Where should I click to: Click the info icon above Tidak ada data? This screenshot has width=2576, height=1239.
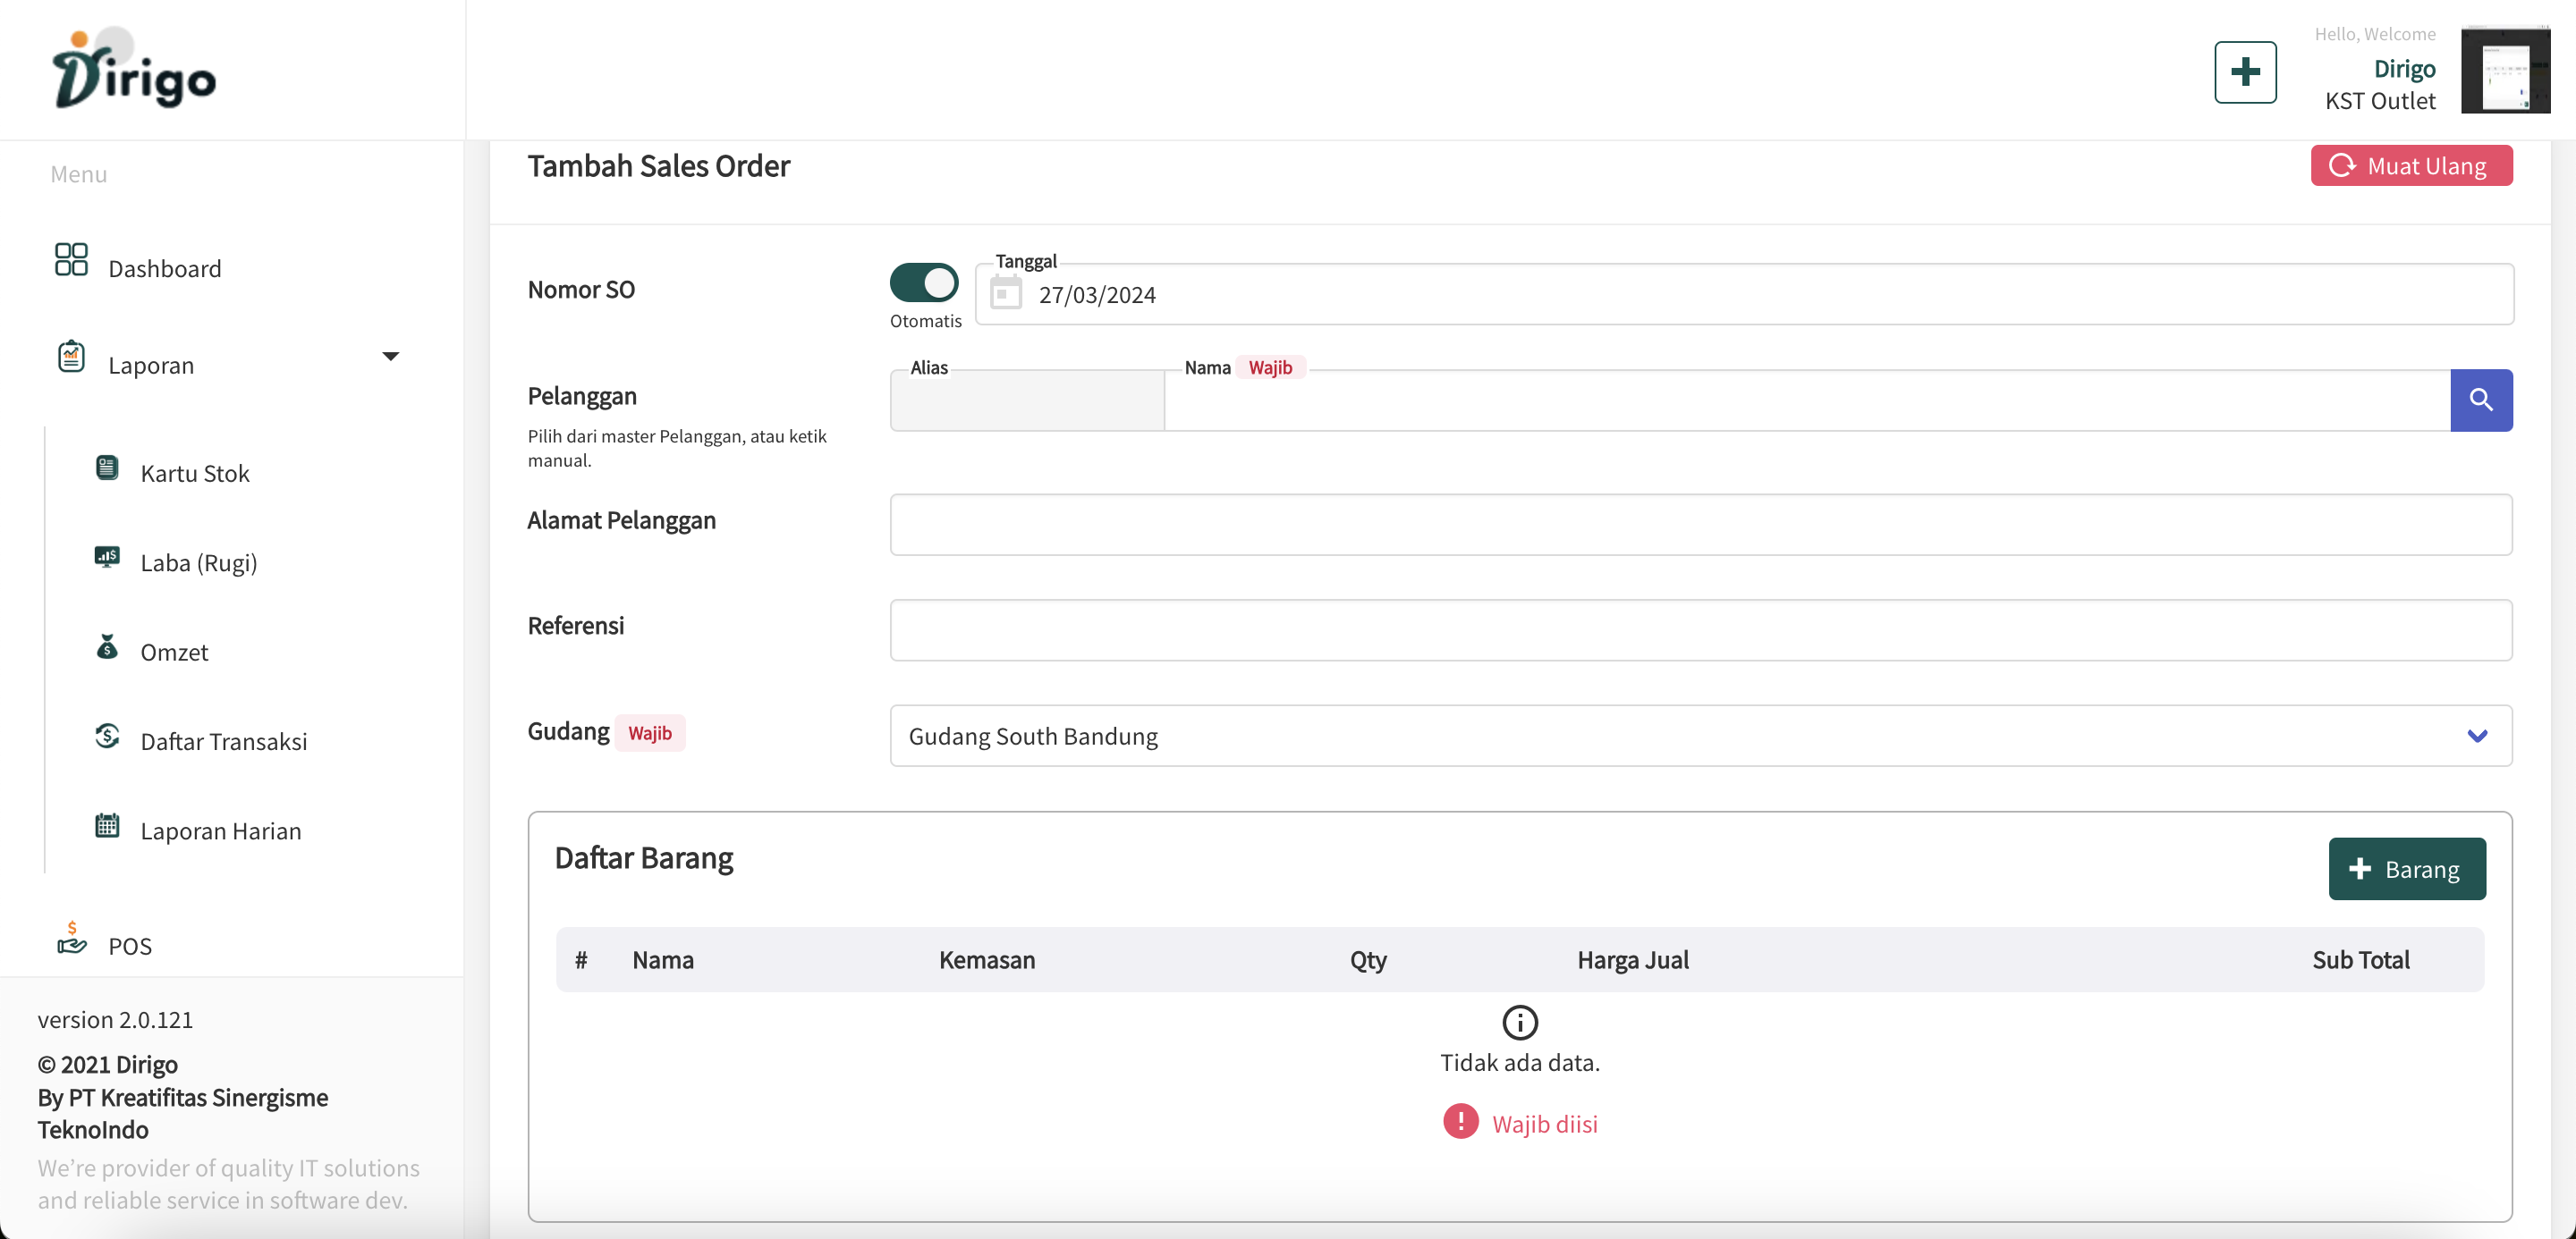pyautogui.click(x=1519, y=1022)
